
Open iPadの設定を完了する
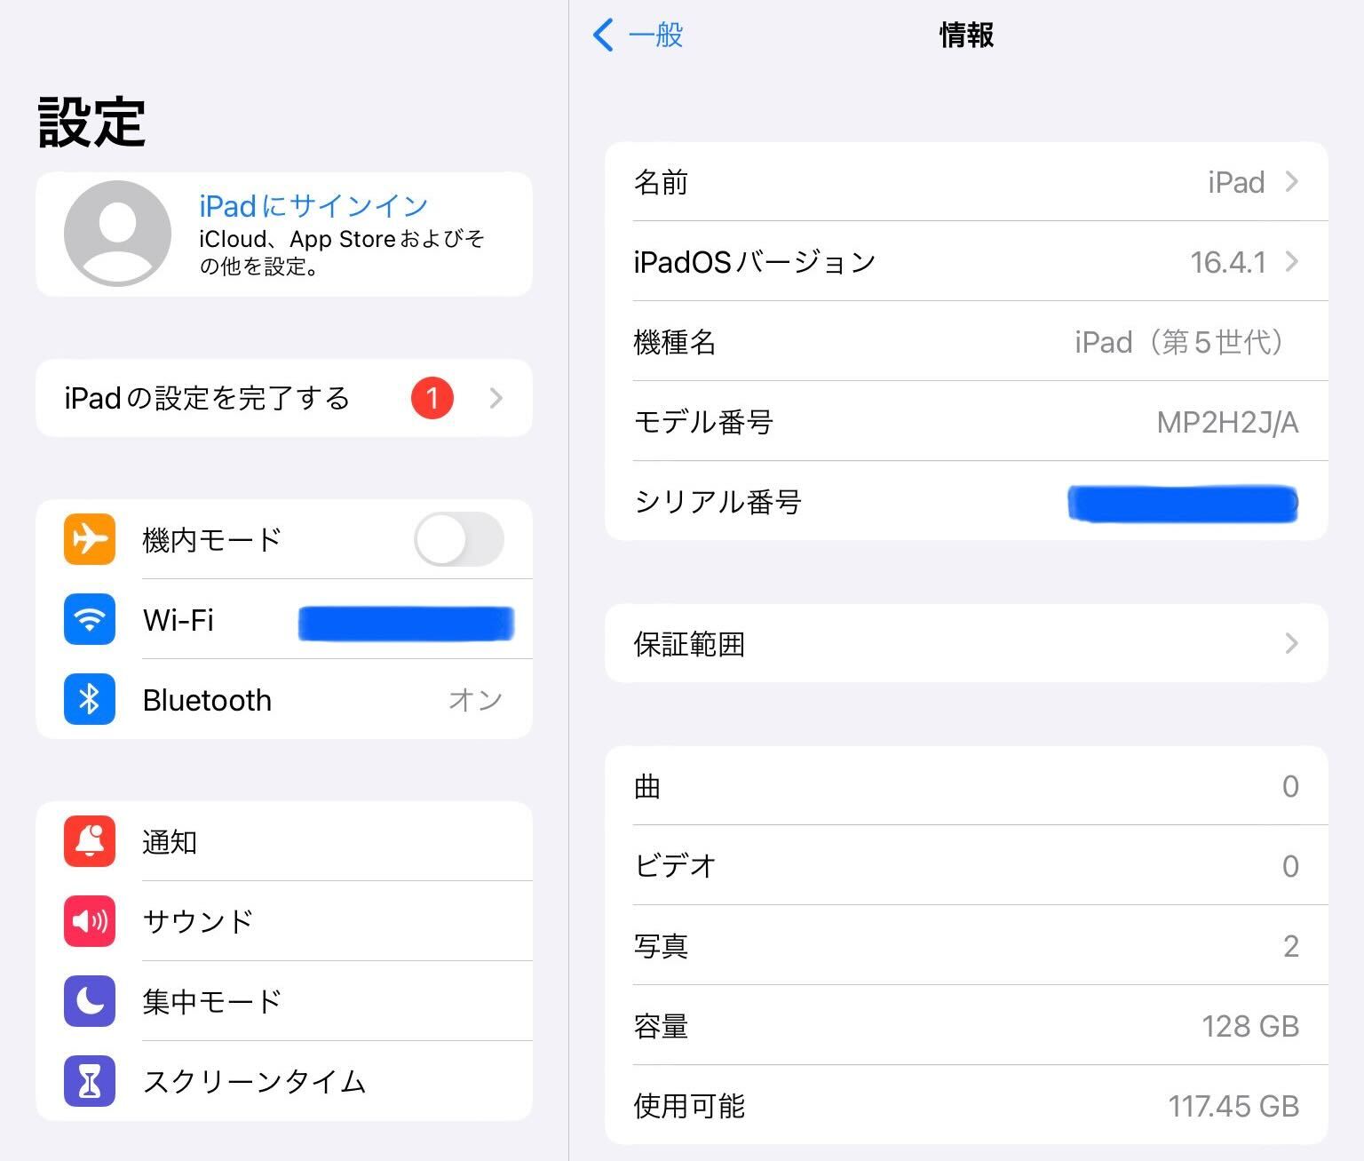click(x=284, y=398)
